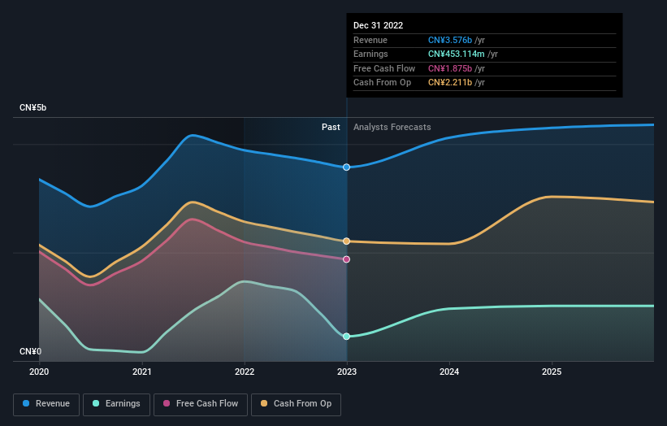Click the CN¥0 y-axis label
667x426 pixels.
point(30,351)
